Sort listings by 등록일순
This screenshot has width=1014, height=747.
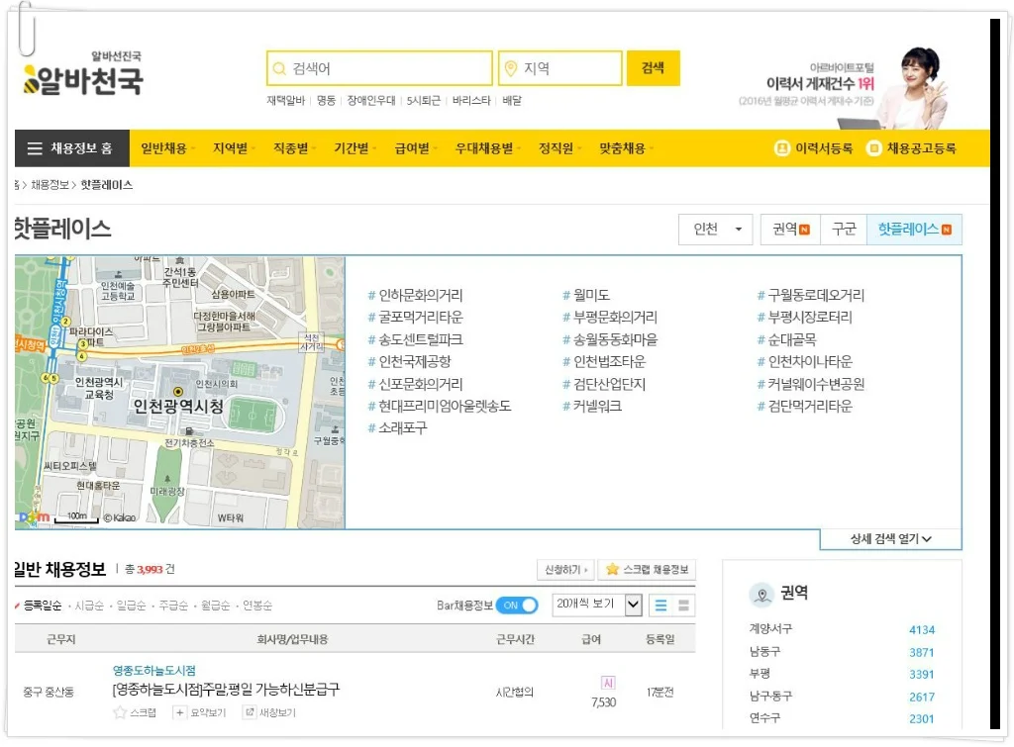coord(42,606)
